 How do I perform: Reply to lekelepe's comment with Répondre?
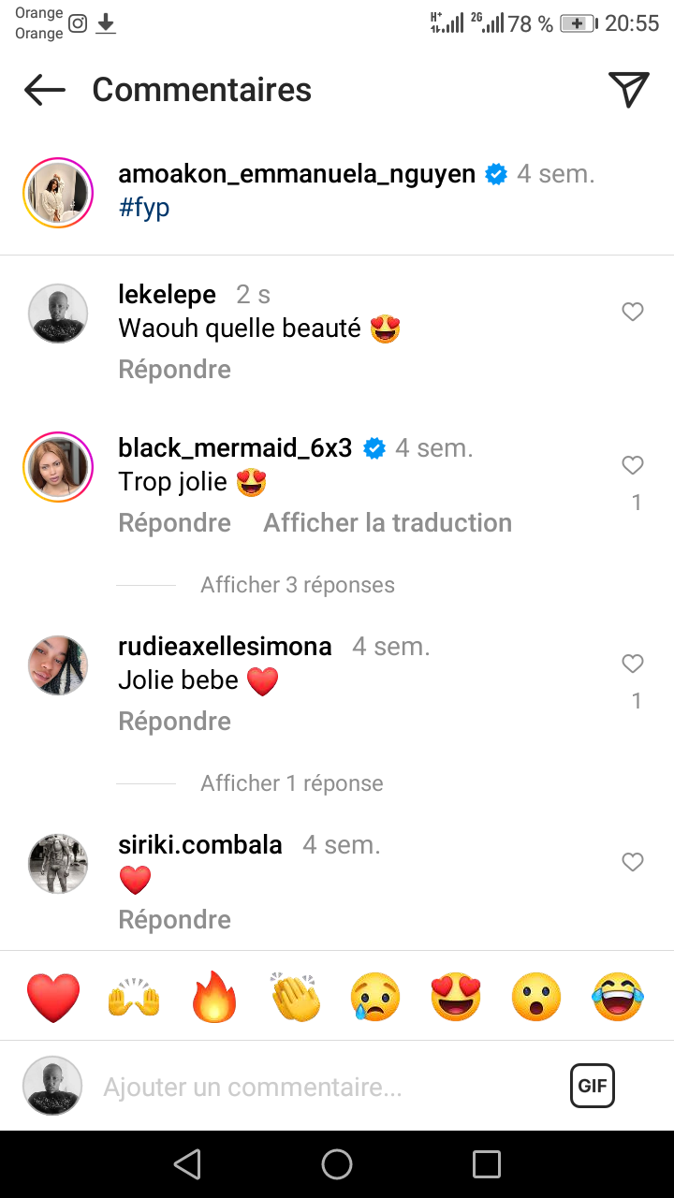(174, 369)
